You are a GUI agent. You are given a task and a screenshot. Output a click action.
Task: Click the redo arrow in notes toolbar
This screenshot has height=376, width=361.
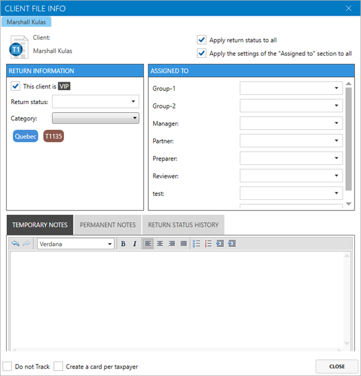coord(26,244)
